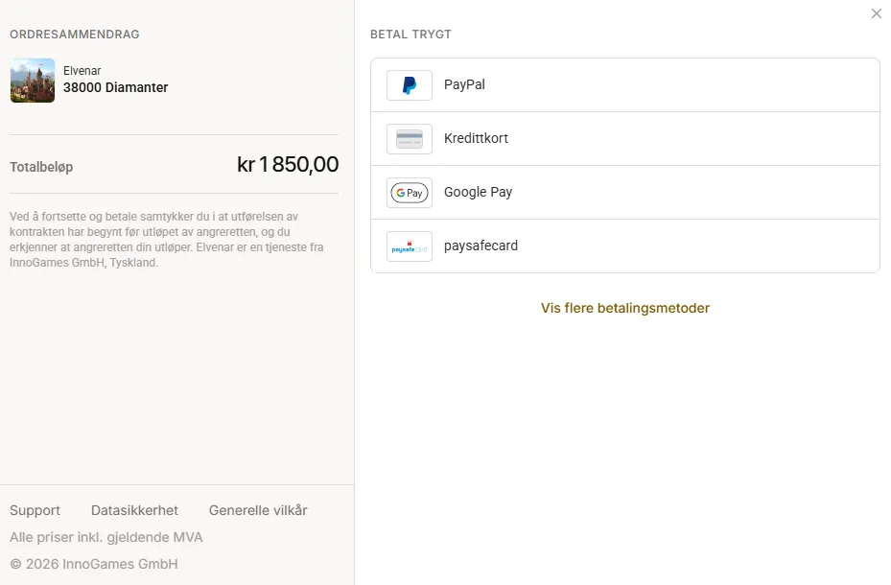Expand Vis flere betalingsmetoder
The image size is (891, 585).
click(x=625, y=308)
